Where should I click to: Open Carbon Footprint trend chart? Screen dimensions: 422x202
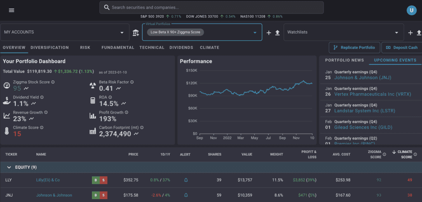click(x=136, y=133)
